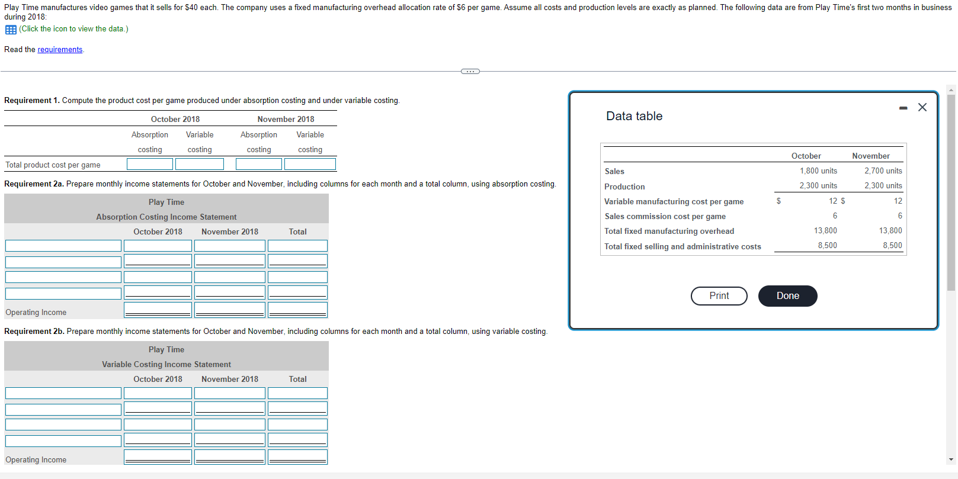Viewport: 958px width, 479px height.
Task: Click first row Total field in Variable Costing statement
Action: coord(297,393)
